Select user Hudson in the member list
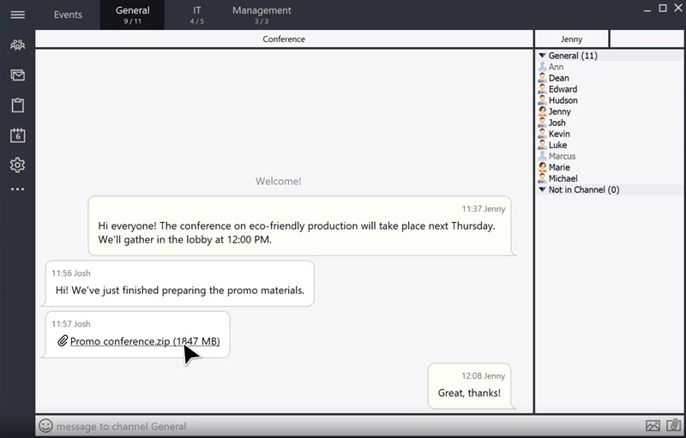Screen dimensions: 686x438 pos(563,100)
